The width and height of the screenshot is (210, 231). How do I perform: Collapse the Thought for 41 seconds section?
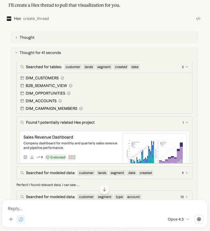coord(16,53)
